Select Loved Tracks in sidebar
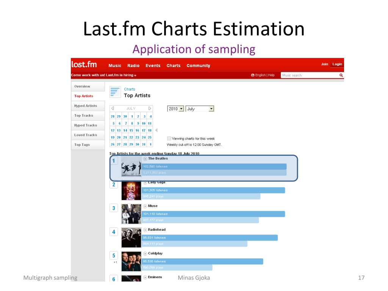Viewport: 388px width, 291px height. 88,135
